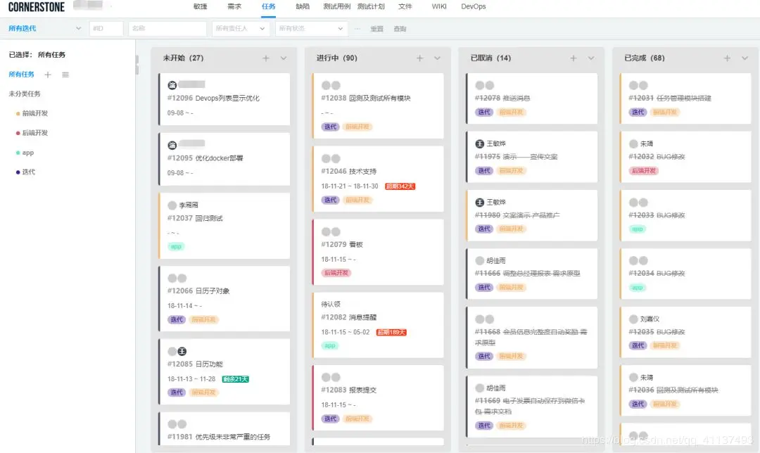The height and width of the screenshot is (453, 760).
Task: Click the #ID input field
Action: pyautogui.click(x=106, y=29)
